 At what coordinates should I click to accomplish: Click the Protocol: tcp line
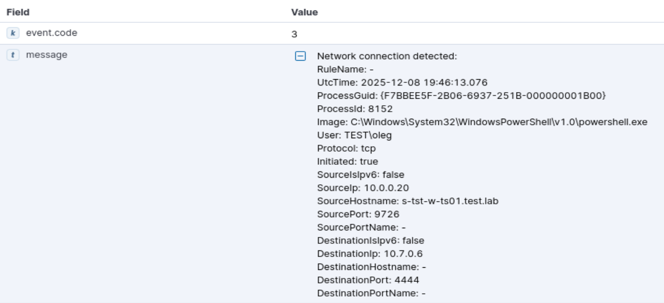343,148
